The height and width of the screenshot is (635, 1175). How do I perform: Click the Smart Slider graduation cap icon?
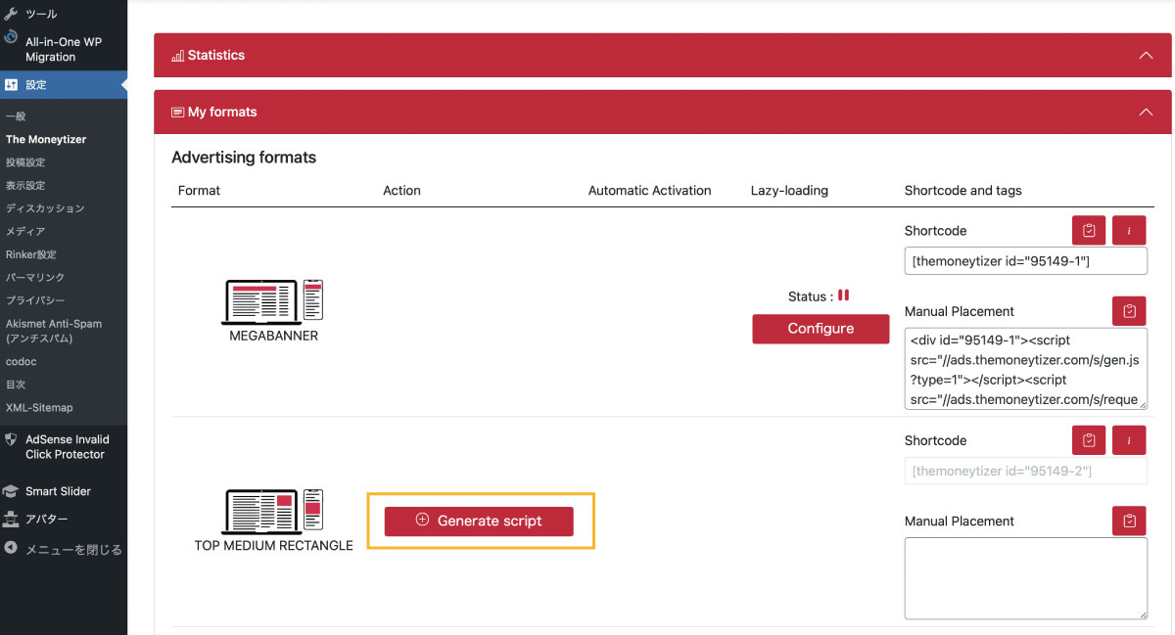tap(11, 491)
